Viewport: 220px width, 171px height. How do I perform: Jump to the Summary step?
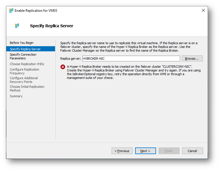coord(16,96)
